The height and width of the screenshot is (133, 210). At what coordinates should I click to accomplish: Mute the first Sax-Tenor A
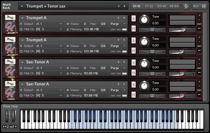click(133, 72)
